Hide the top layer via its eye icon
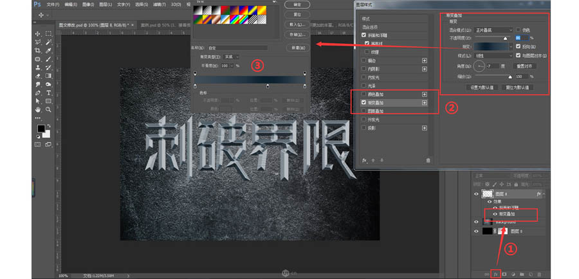Screen dimensions: 579x279 476,194
